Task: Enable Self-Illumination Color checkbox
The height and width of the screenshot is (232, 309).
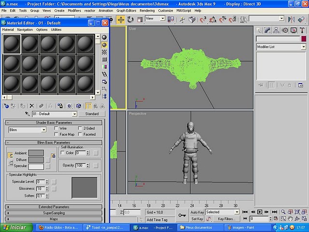Action: (x=63, y=153)
